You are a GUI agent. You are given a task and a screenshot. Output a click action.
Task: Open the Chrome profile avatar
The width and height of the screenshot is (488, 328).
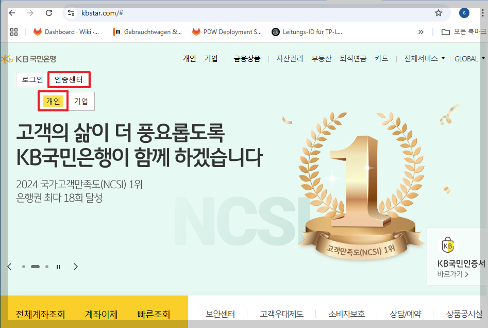464,13
